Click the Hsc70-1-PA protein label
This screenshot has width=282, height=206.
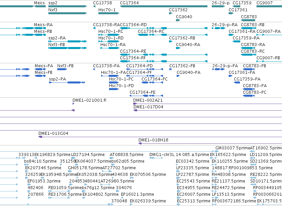(113, 73)
